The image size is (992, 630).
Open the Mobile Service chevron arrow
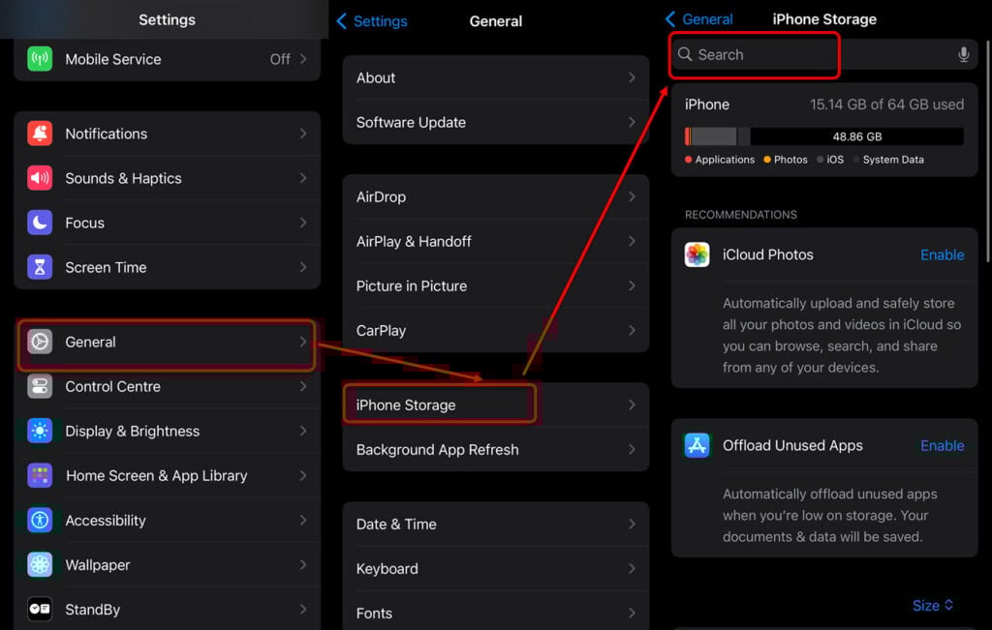coord(303,59)
